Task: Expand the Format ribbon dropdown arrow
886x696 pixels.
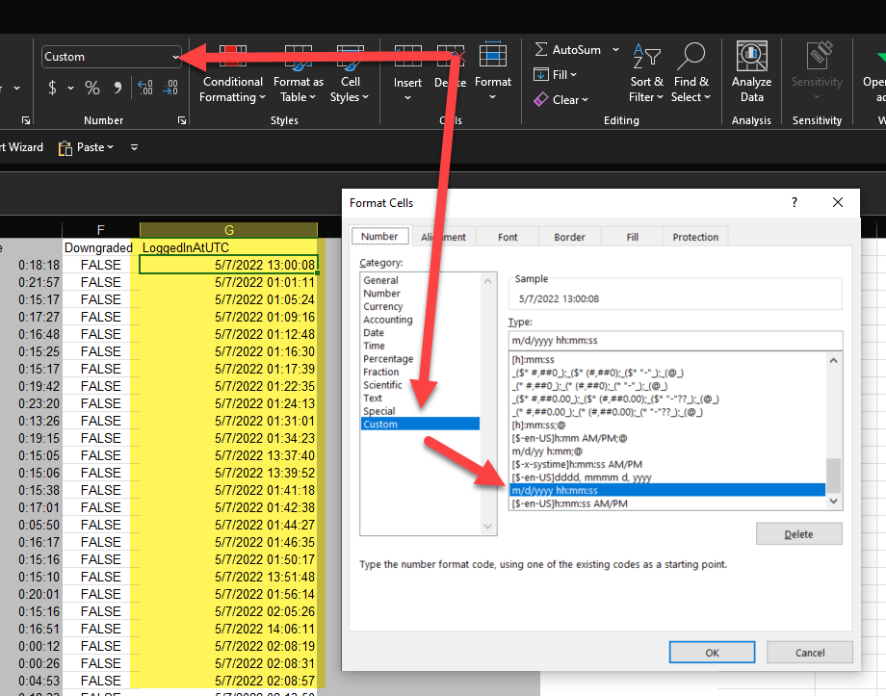Action: click(x=493, y=97)
